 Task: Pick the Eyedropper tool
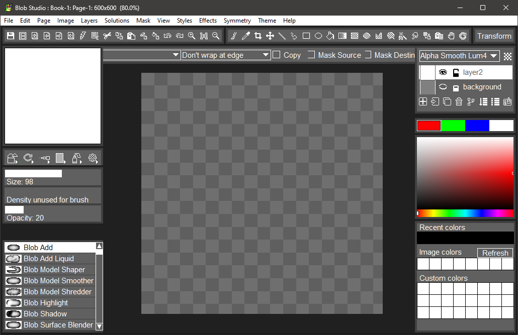click(247, 36)
